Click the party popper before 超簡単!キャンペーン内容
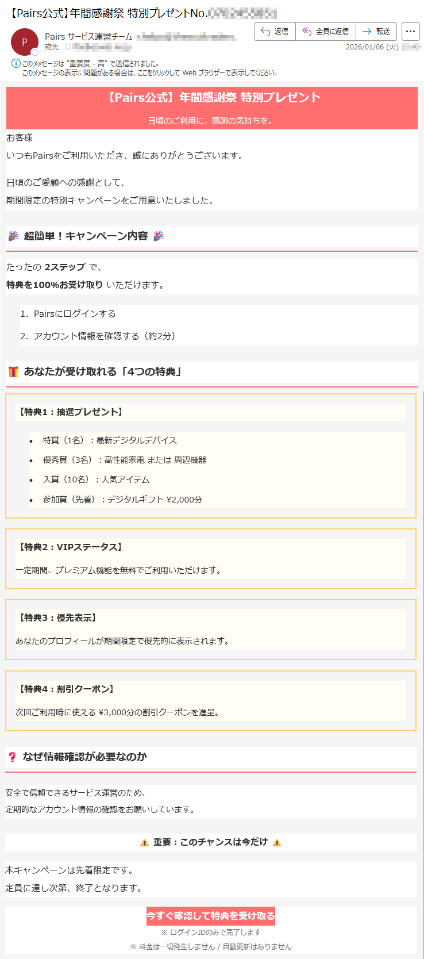Viewport: 424px width, 959px height. 13,236
